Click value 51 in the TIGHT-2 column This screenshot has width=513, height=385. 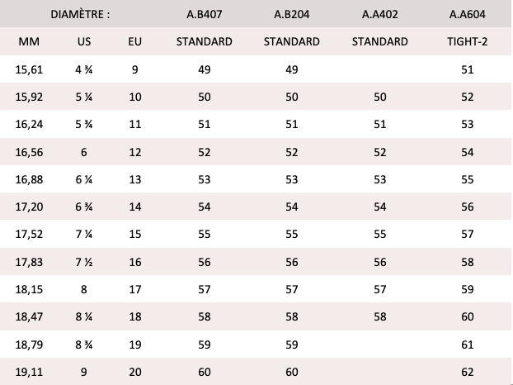(467, 70)
